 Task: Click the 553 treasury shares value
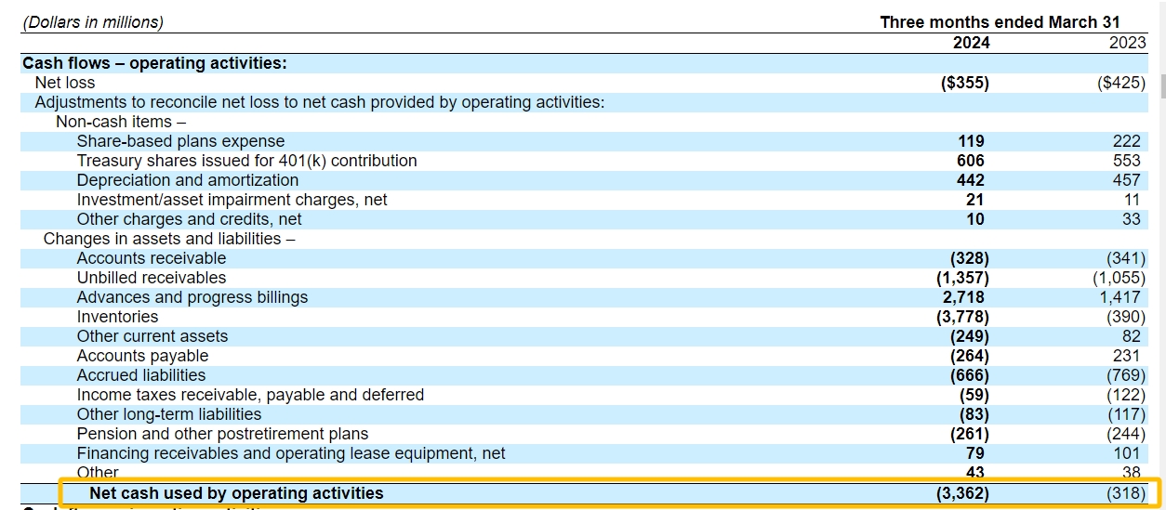click(1126, 161)
